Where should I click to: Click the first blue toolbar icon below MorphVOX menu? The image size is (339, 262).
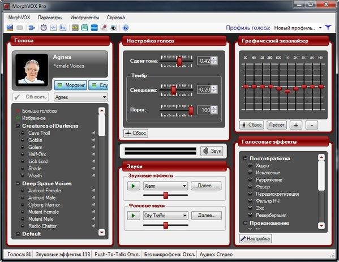[10, 28]
